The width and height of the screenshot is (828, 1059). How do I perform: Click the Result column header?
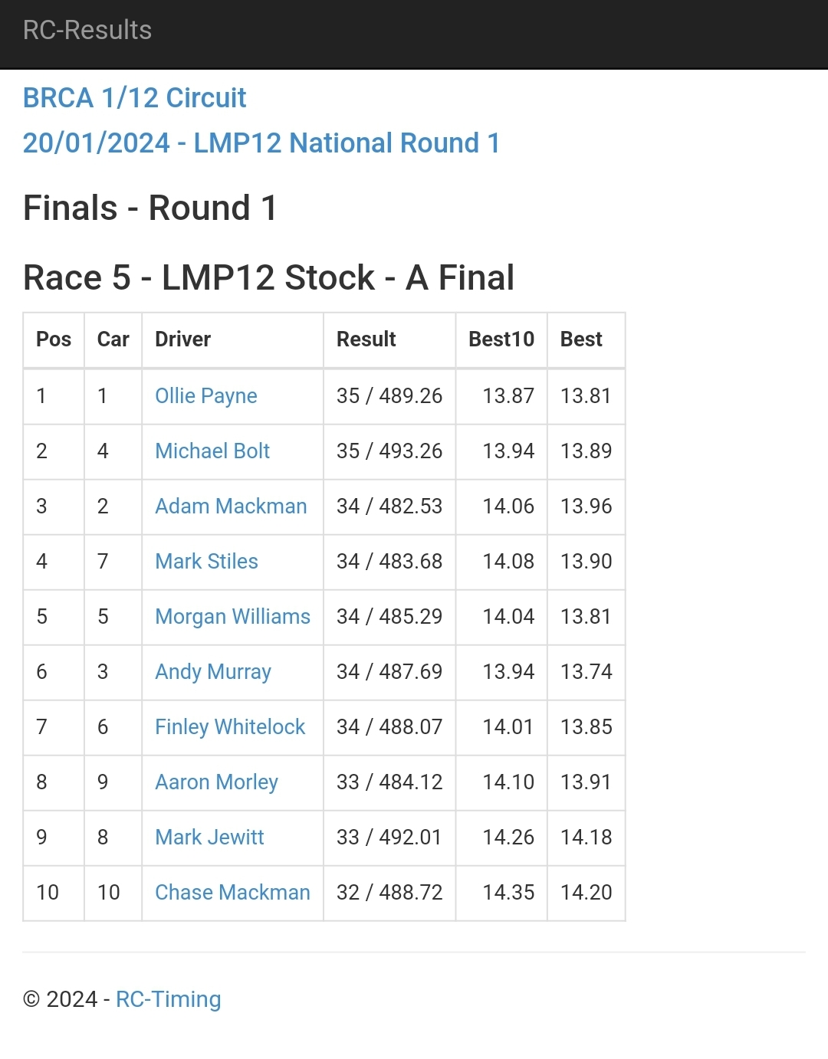click(x=366, y=339)
